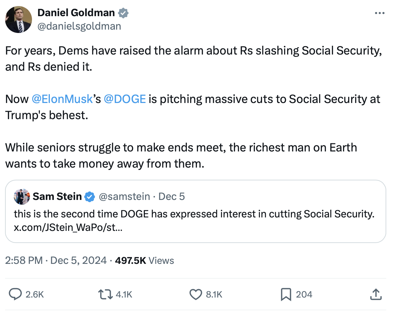This screenshot has width=394, height=313.
Task: Bookmark the tweet
Action: pyautogui.click(x=286, y=294)
